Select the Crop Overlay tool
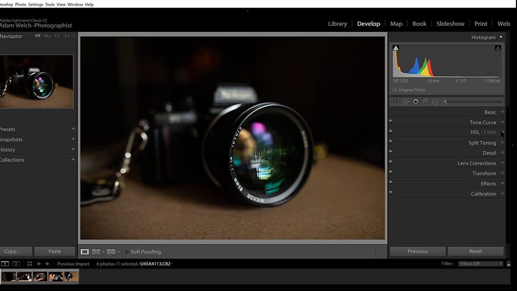The height and width of the screenshot is (291, 517). 395,102
